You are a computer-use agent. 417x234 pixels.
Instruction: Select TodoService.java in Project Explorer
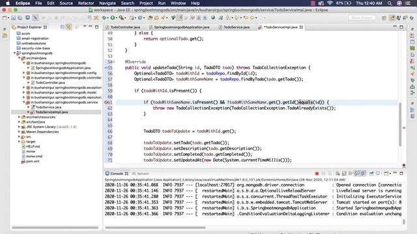[48, 107]
